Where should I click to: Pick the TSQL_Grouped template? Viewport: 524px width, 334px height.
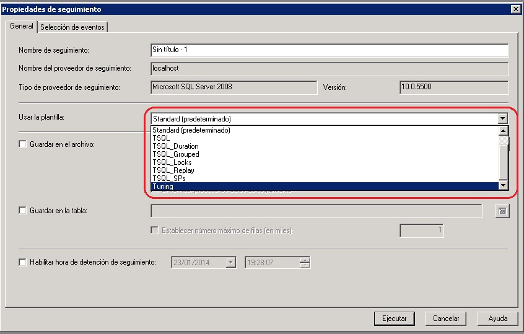coord(325,154)
